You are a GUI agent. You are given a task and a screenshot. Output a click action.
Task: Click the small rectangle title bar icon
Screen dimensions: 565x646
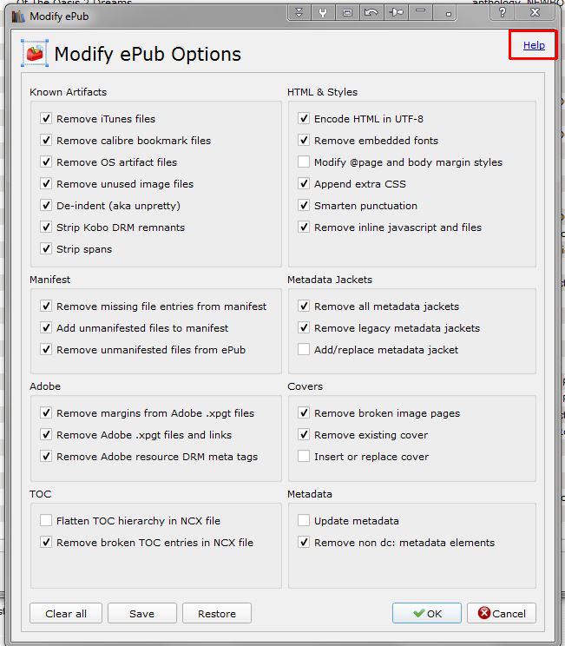pos(347,13)
